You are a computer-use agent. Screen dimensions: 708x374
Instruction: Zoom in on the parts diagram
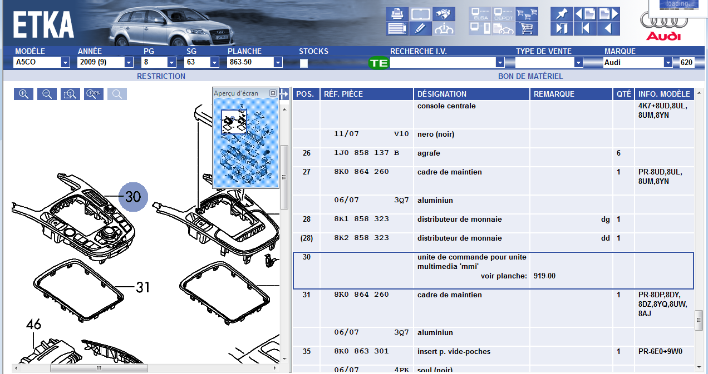click(24, 94)
